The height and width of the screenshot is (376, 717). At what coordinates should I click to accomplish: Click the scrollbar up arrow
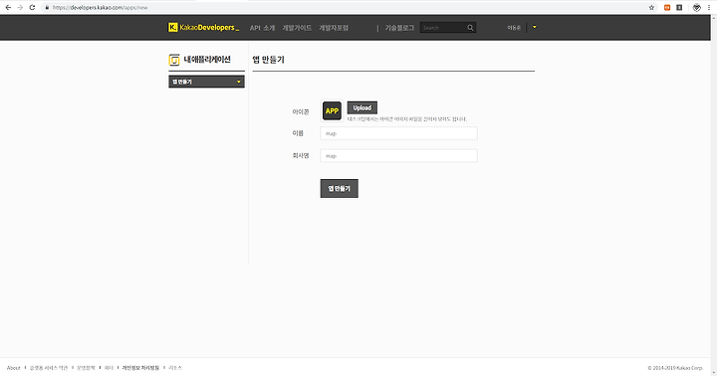tap(714, 17)
